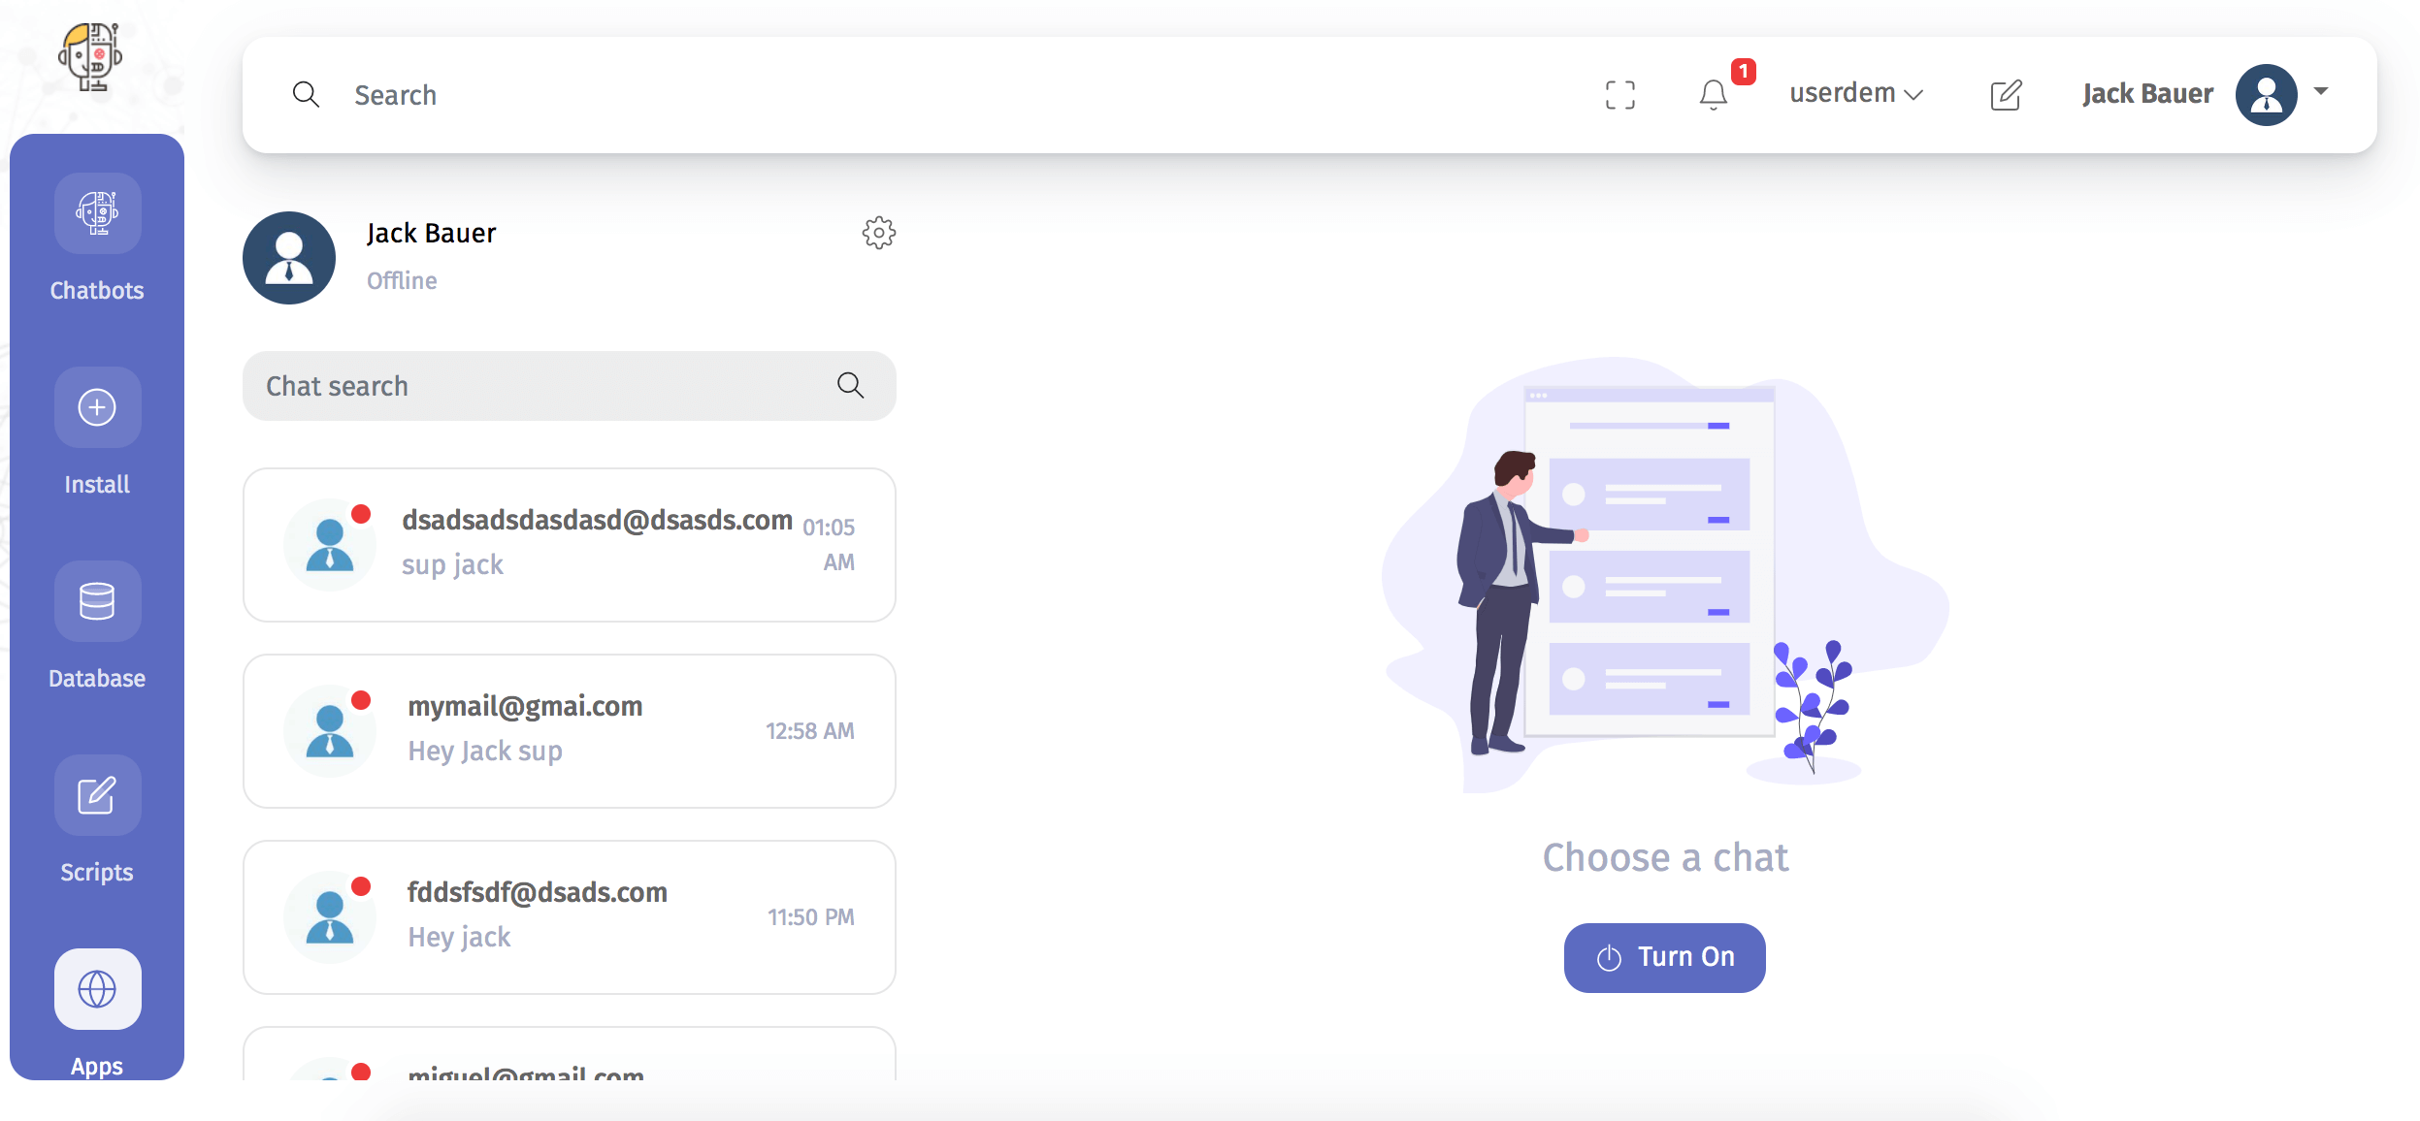The height and width of the screenshot is (1121, 2420).
Task: Enable fullscreen mode toggle
Action: 1620,92
